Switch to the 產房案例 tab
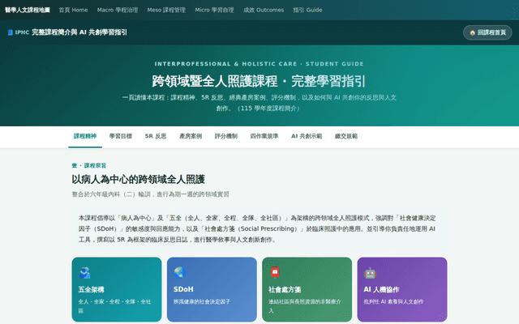 191,136
